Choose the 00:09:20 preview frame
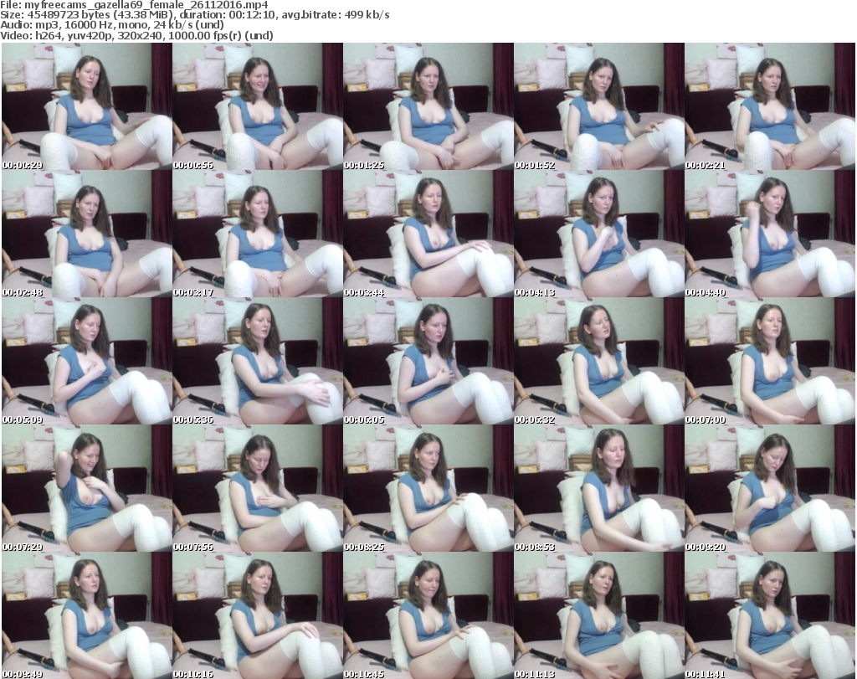 pos(770,489)
